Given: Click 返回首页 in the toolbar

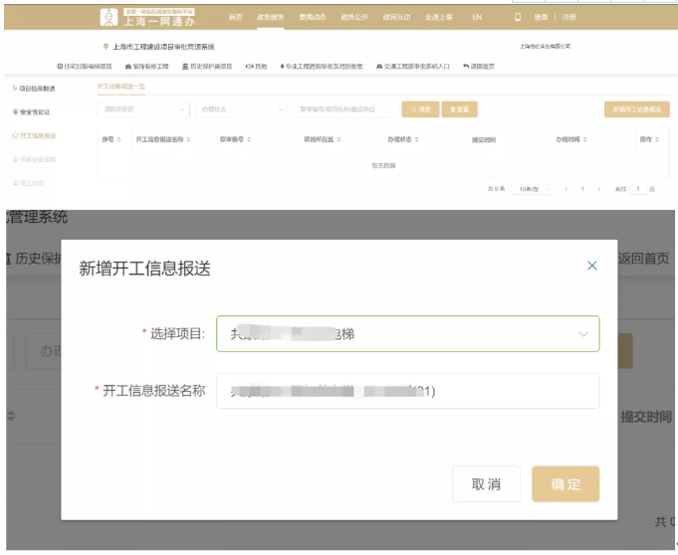Looking at the screenshot, I should (x=479, y=67).
